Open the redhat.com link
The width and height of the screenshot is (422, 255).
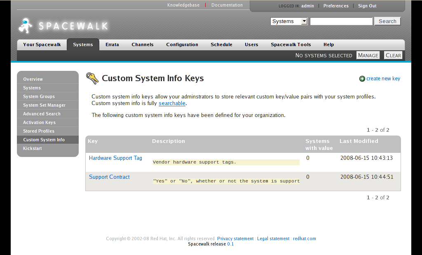tap(305, 239)
